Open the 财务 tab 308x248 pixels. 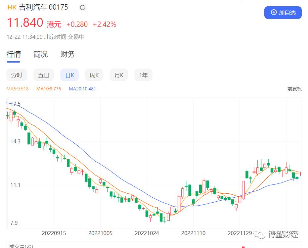coord(67,54)
